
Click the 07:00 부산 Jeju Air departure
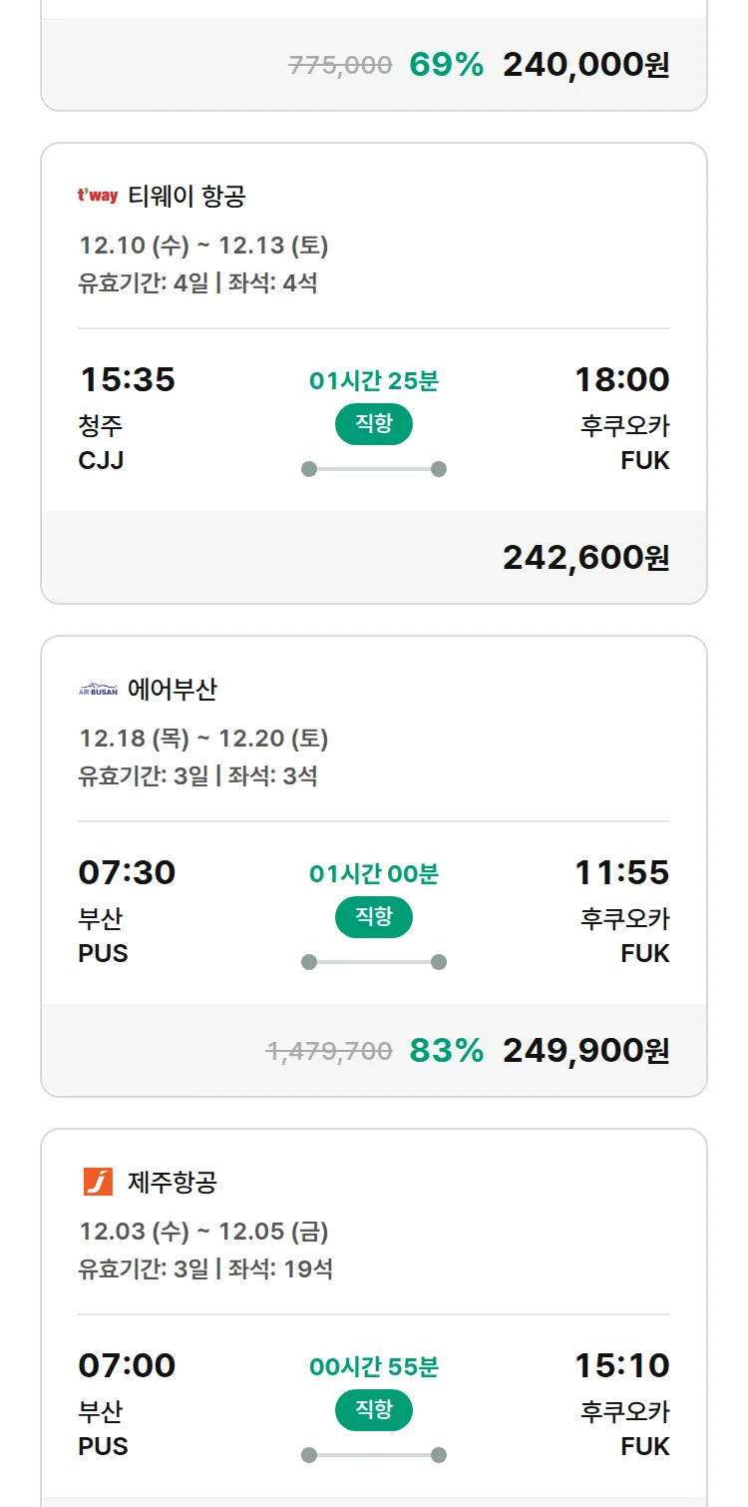pos(127,1365)
